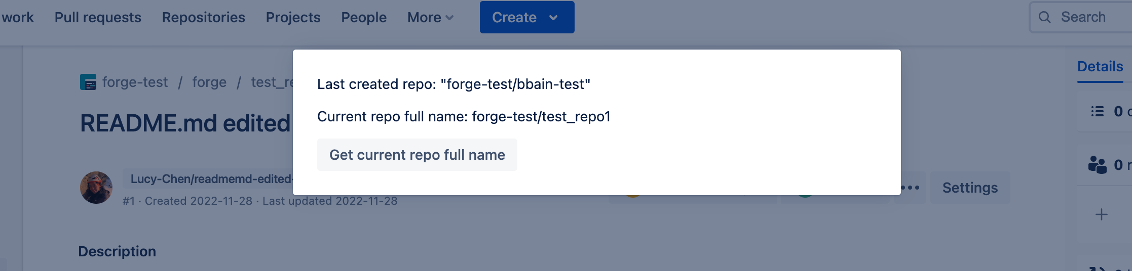1132x271 pixels.
Task: Open the three-dot more actions menu
Action: tap(910, 188)
